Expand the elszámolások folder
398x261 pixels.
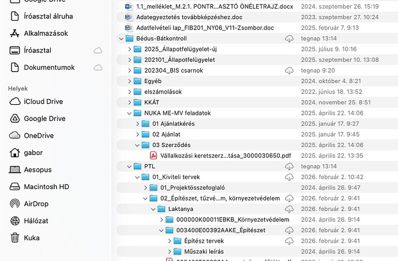pyautogui.click(x=130, y=92)
